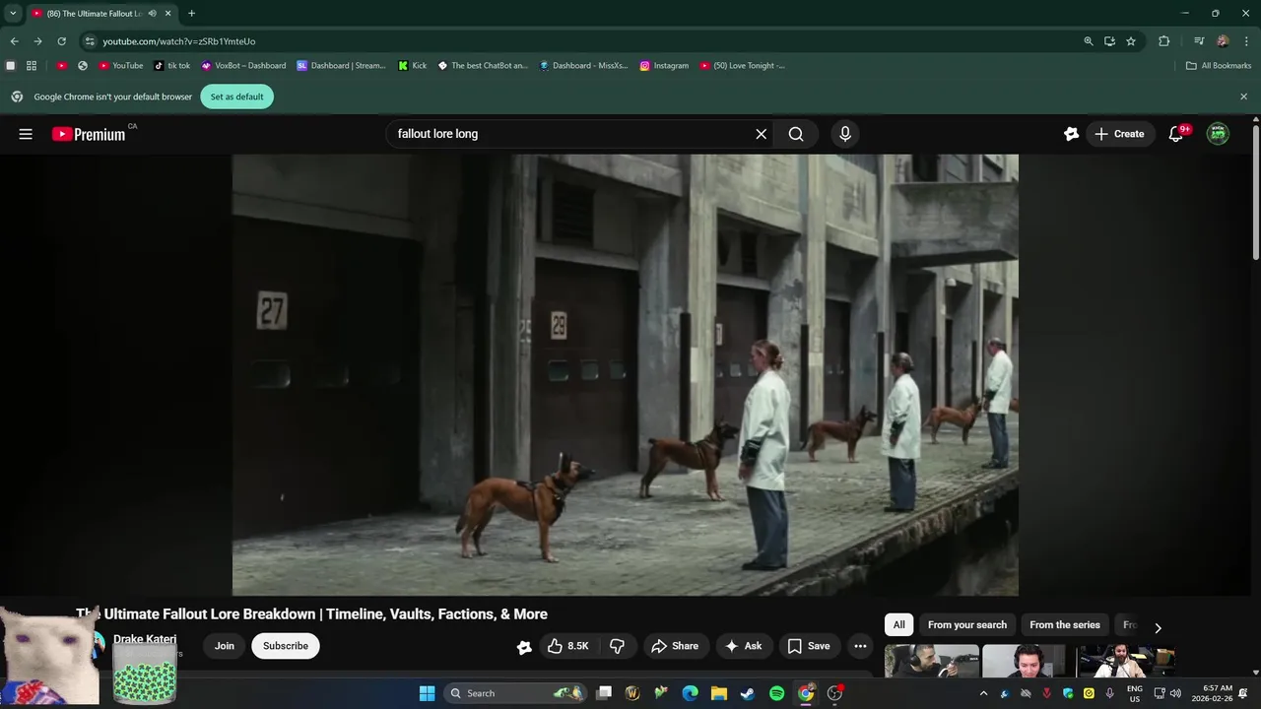The image size is (1261, 709).
Task: Mute the tab via speaker icon
Action: click(153, 14)
